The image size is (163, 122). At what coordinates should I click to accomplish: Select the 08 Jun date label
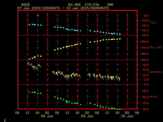(47, 116)
